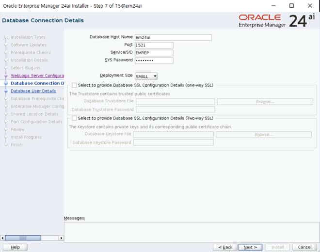Click the 'Database Host Name' label

tap(111, 37)
